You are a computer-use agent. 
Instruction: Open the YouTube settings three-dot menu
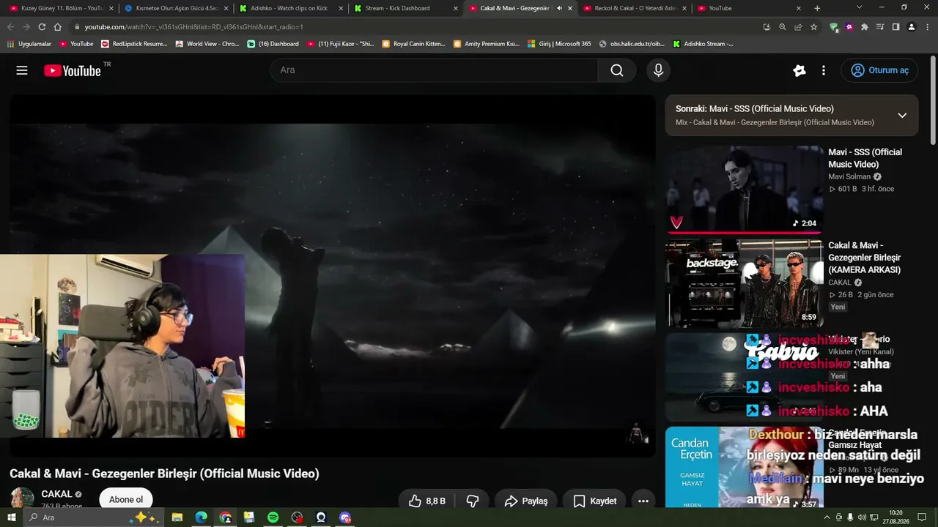(x=824, y=70)
